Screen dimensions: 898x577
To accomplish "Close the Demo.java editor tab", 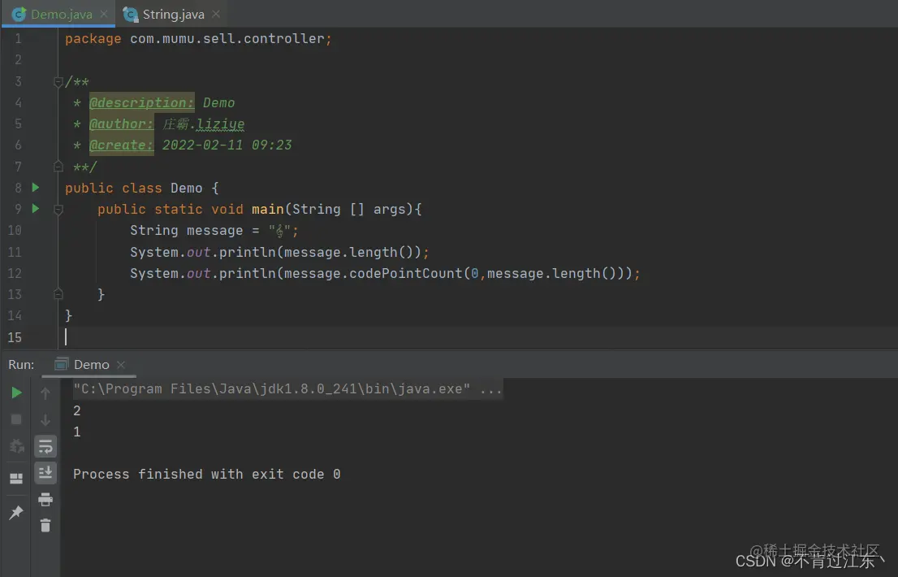I will click(x=104, y=14).
